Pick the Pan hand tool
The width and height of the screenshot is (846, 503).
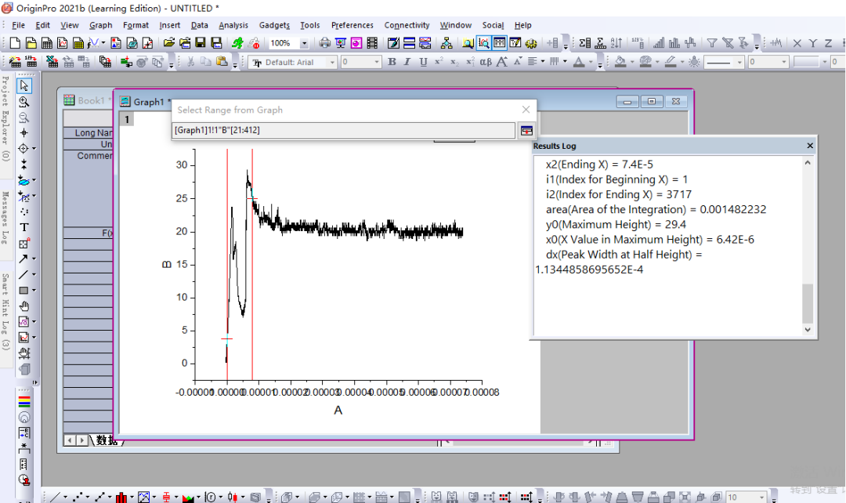[24, 306]
